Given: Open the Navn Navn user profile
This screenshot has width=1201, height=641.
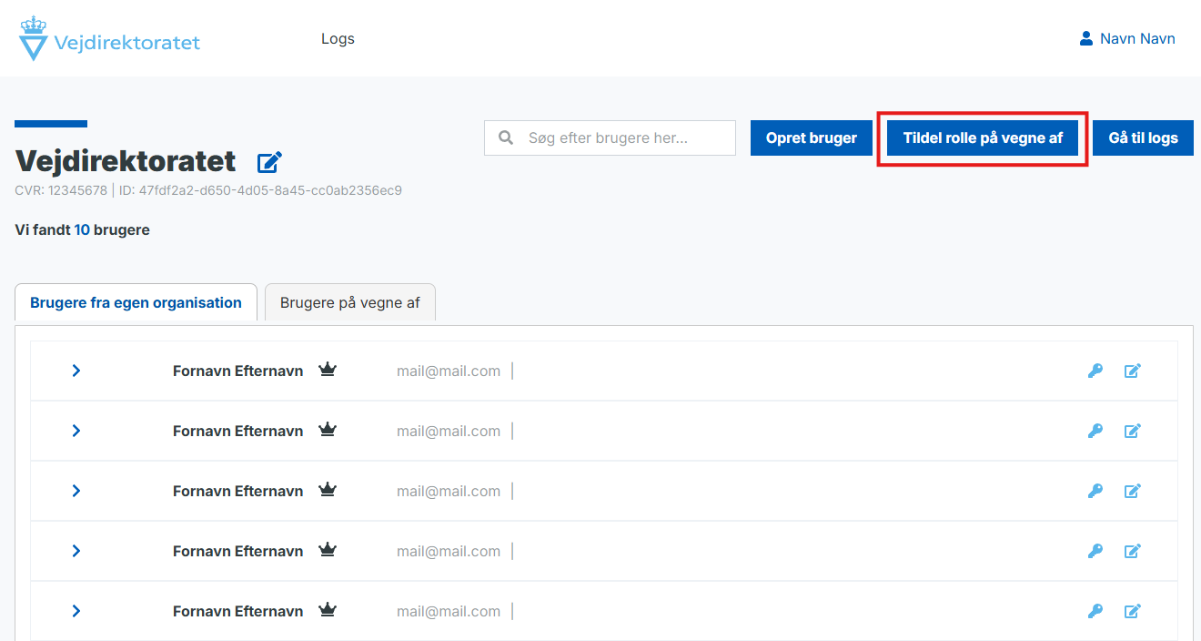Looking at the screenshot, I should tap(1127, 38).
